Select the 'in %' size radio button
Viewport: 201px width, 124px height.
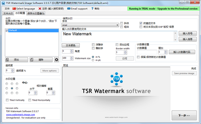point(93,57)
